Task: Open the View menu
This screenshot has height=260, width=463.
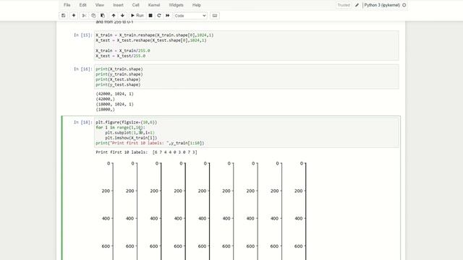Action: click(100, 5)
